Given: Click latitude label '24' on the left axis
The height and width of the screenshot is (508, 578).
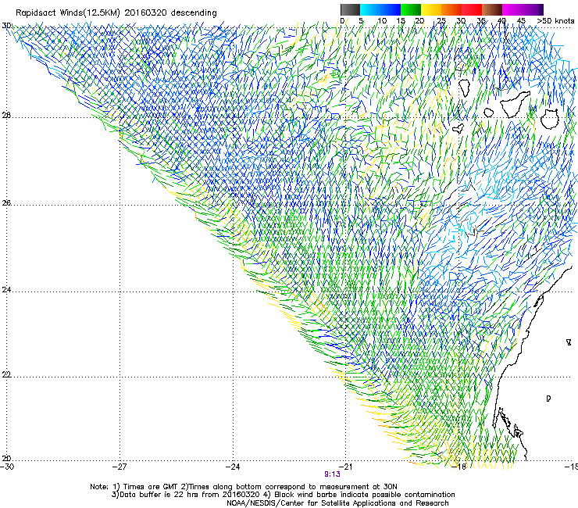Looking at the screenshot, I should click(x=6, y=290).
